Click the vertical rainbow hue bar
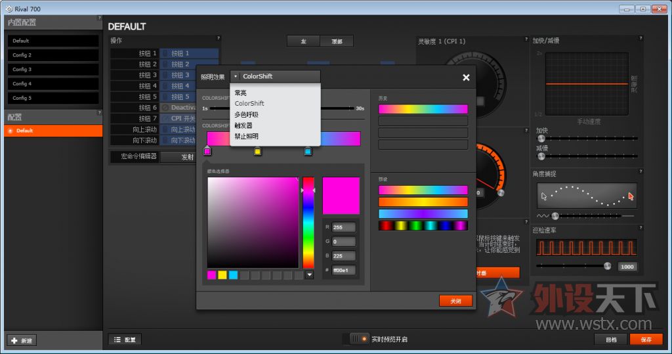This screenshot has height=354, width=672. coord(308,222)
